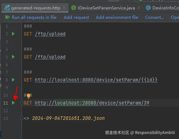Run the GET /ftp/upload request on line 5
Screen dimensions: 179x139
13,57
